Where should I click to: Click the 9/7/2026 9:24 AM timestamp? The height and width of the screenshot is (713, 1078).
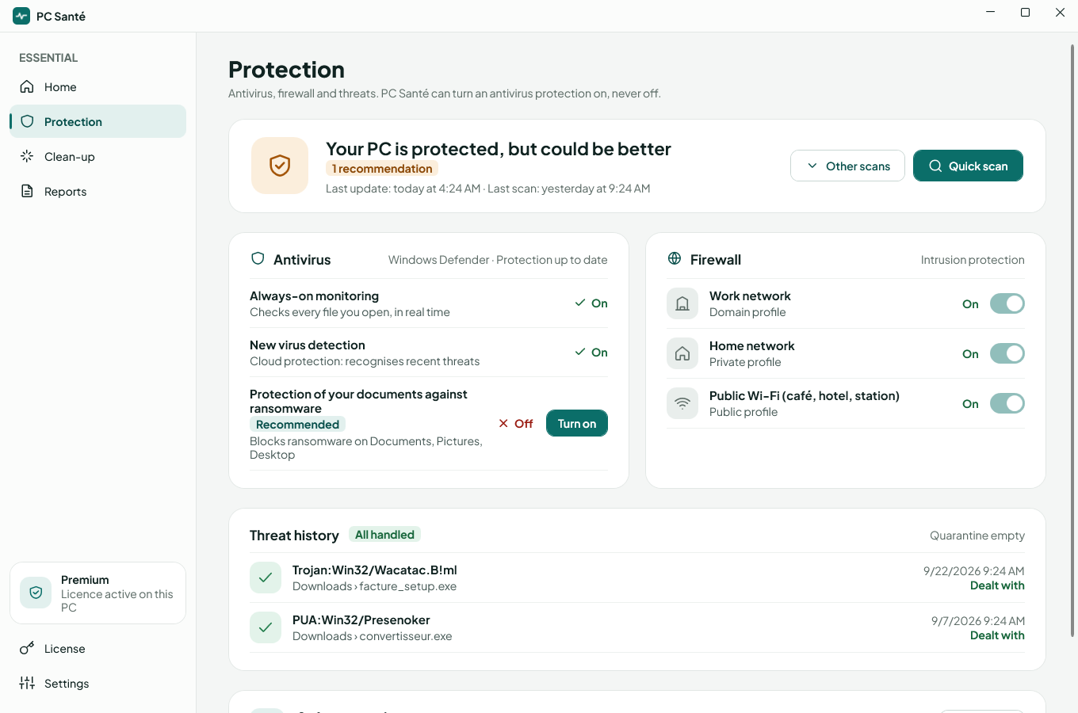[977, 621]
